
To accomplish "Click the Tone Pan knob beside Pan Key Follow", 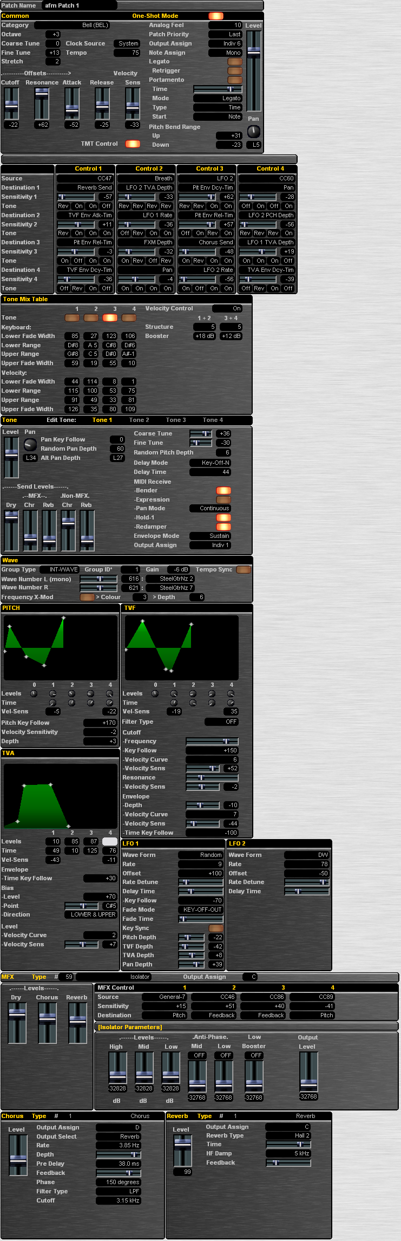I will coord(30,445).
